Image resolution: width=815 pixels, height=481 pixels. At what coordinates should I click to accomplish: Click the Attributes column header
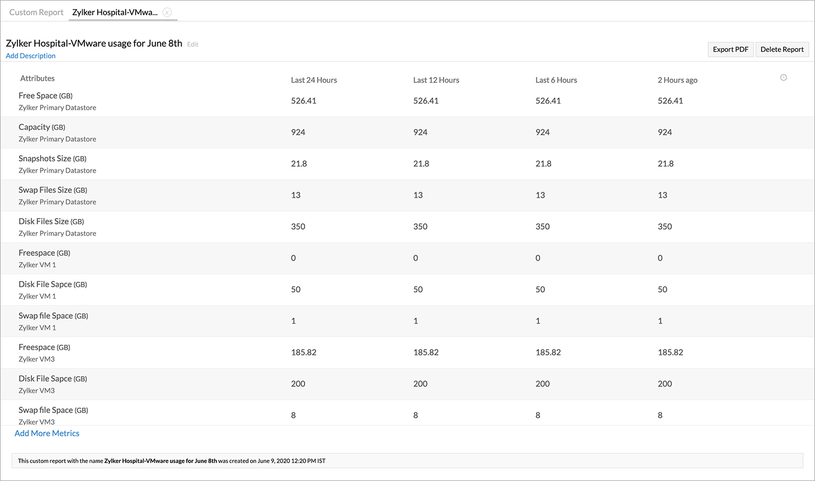37,78
